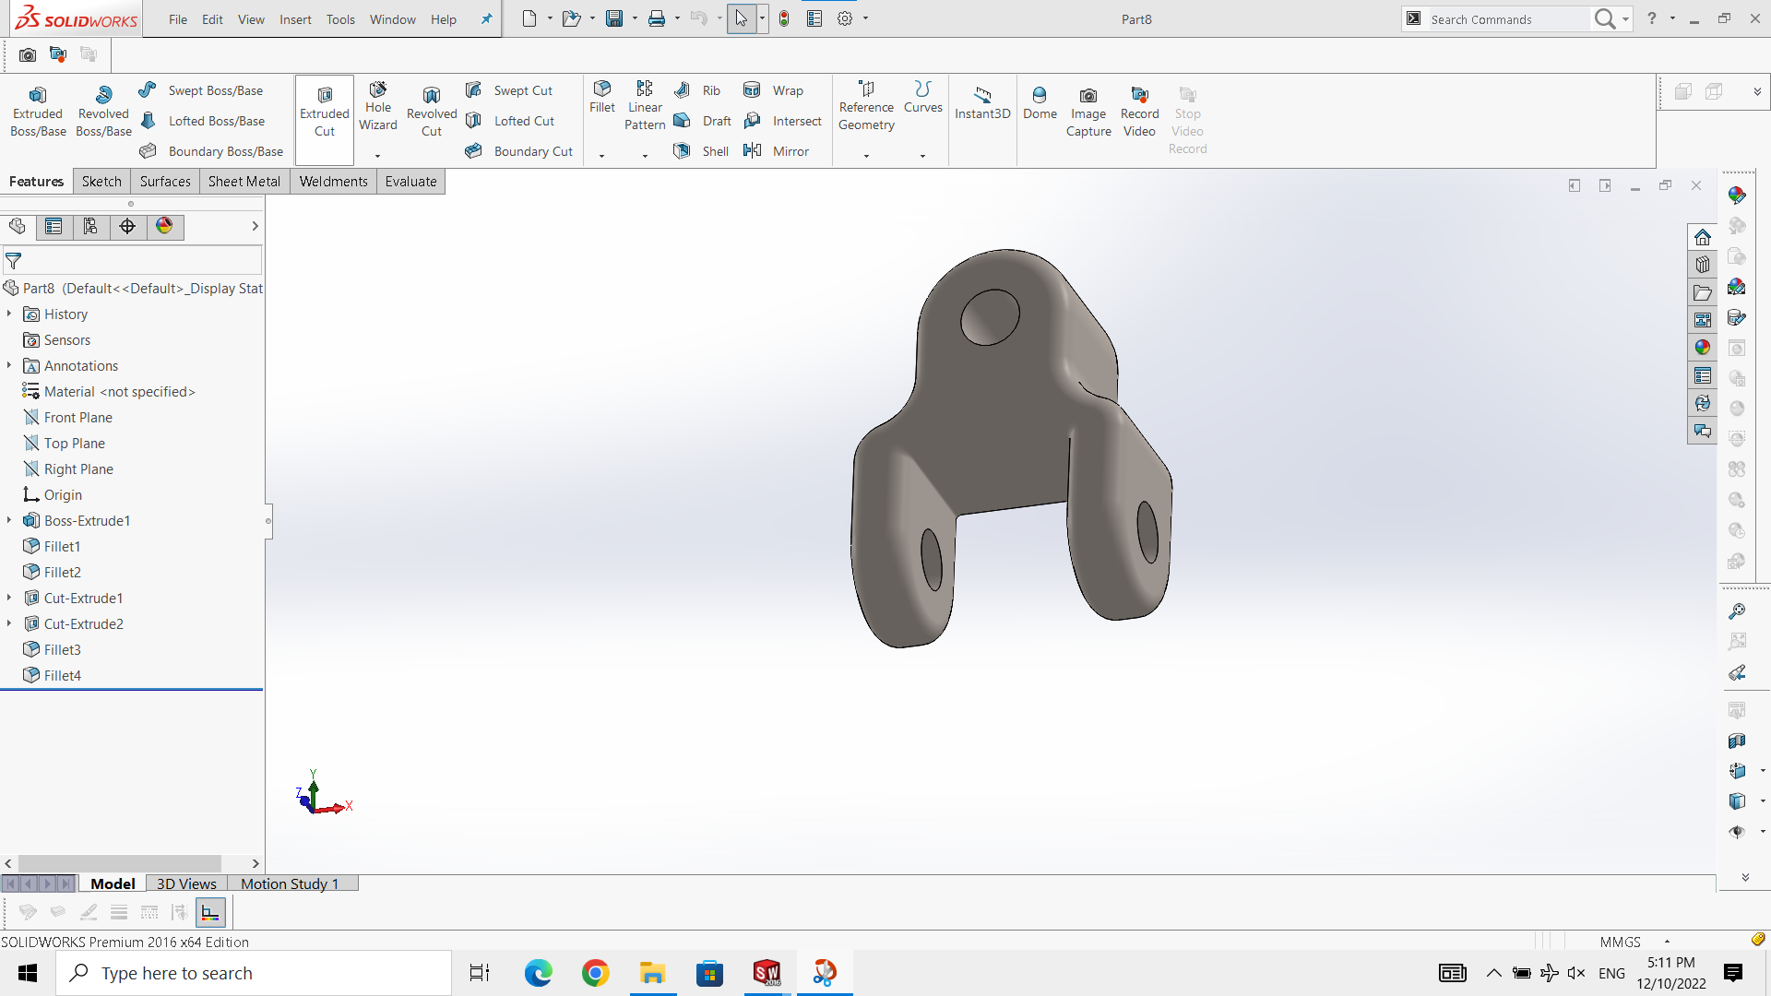1771x996 pixels.
Task: Click the Image Capture tool
Action: coord(1088,112)
